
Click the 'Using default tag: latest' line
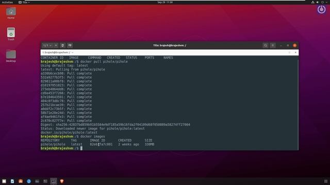tap(64, 65)
